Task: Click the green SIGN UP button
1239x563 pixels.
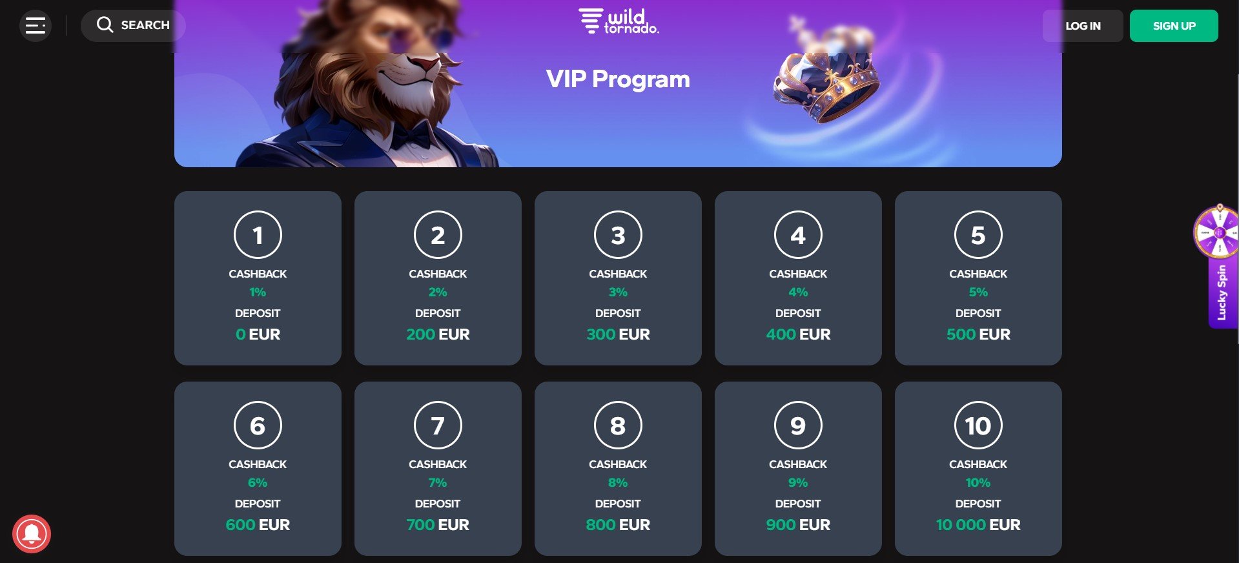Action: [1174, 26]
